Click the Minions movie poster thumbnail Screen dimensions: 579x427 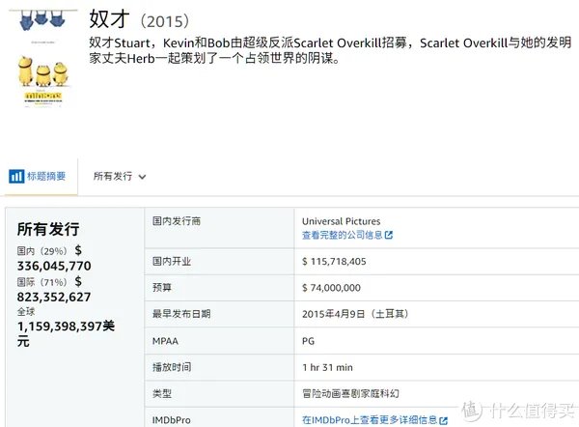42,58
